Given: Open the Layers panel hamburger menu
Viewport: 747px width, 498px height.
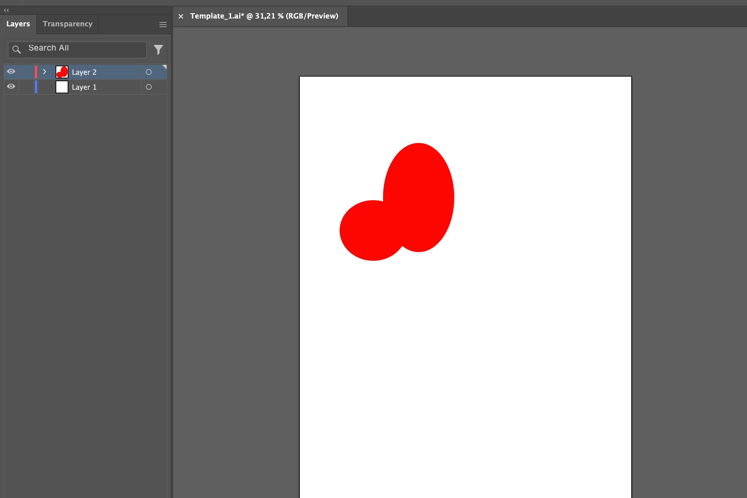Looking at the screenshot, I should coord(163,25).
